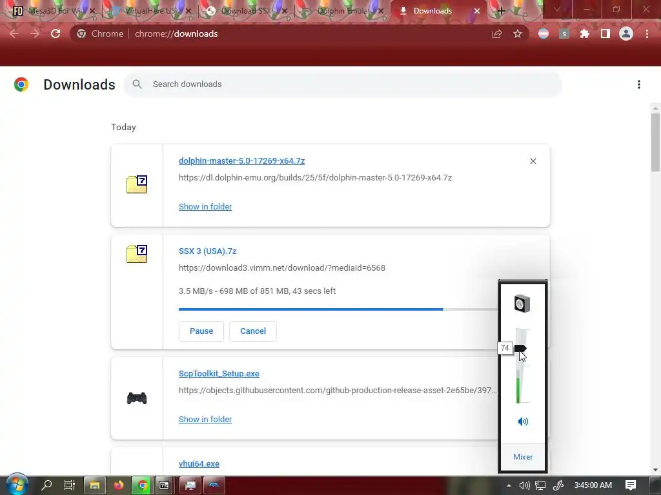Open ScpToolkit_Setup.exe file link

(219, 374)
